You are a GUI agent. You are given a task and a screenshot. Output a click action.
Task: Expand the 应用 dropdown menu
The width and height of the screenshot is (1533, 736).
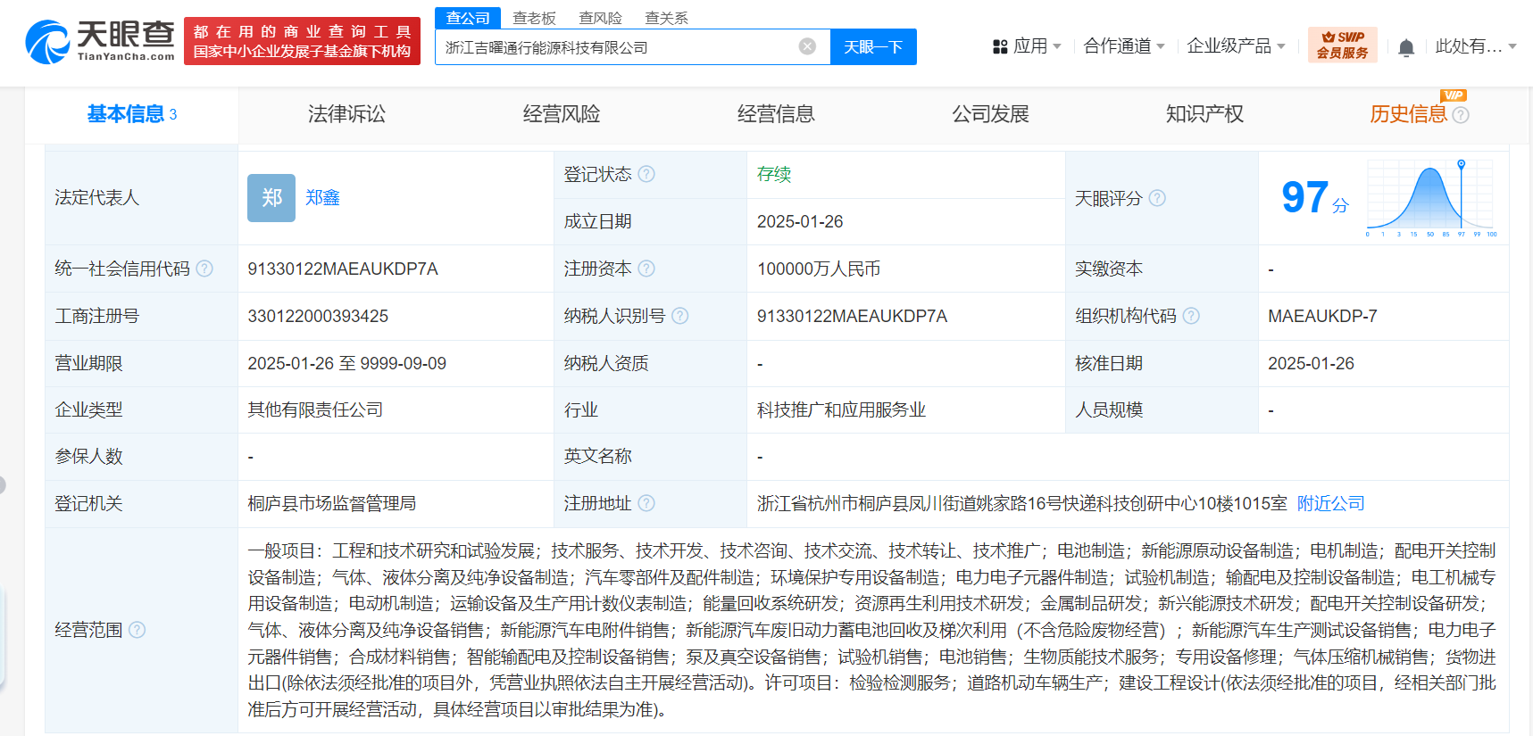(x=1027, y=46)
